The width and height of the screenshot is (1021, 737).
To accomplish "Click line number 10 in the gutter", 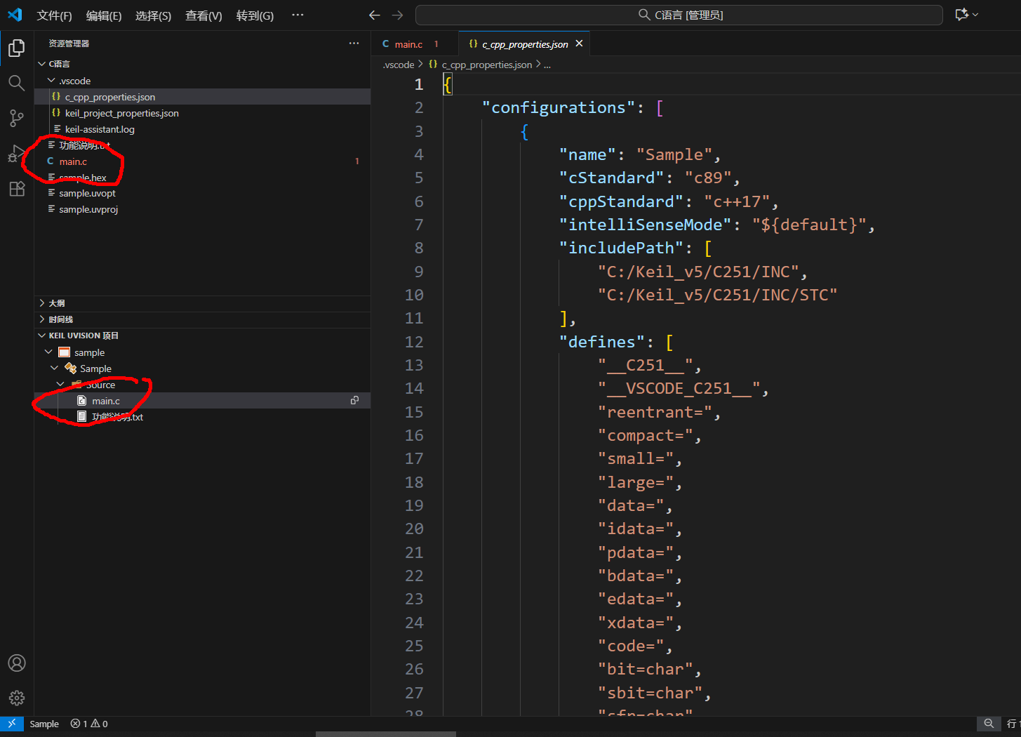I will point(414,295).
